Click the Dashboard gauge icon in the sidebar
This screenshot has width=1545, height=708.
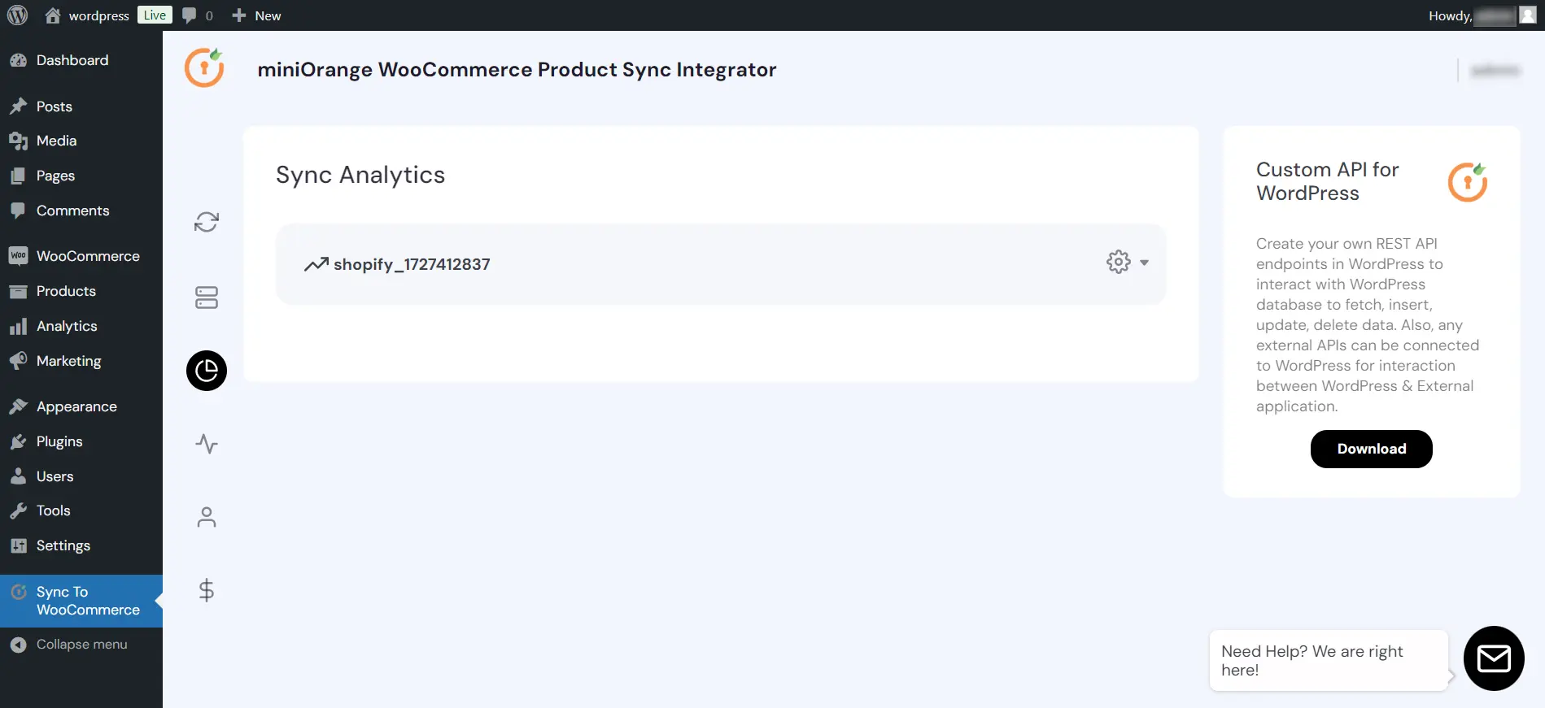tap(18, 60)
